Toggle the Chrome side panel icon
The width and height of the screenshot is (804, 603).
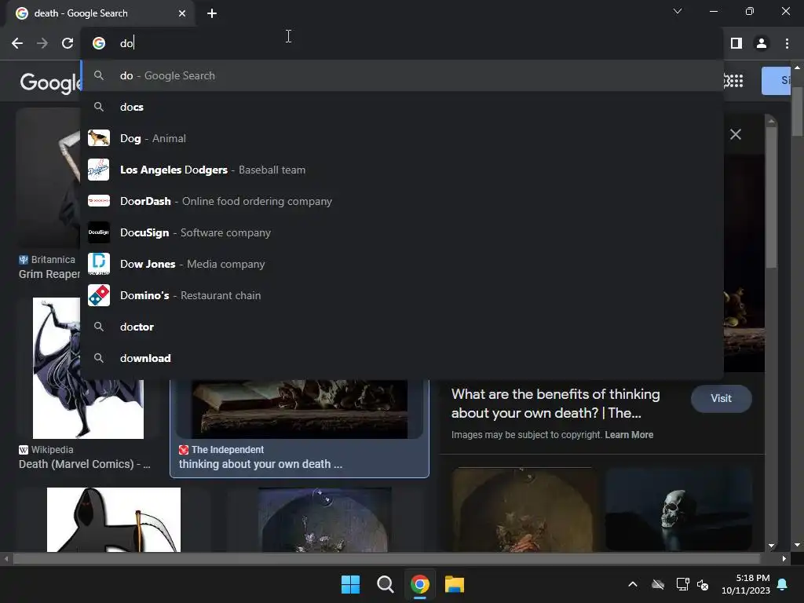(736, 43)
